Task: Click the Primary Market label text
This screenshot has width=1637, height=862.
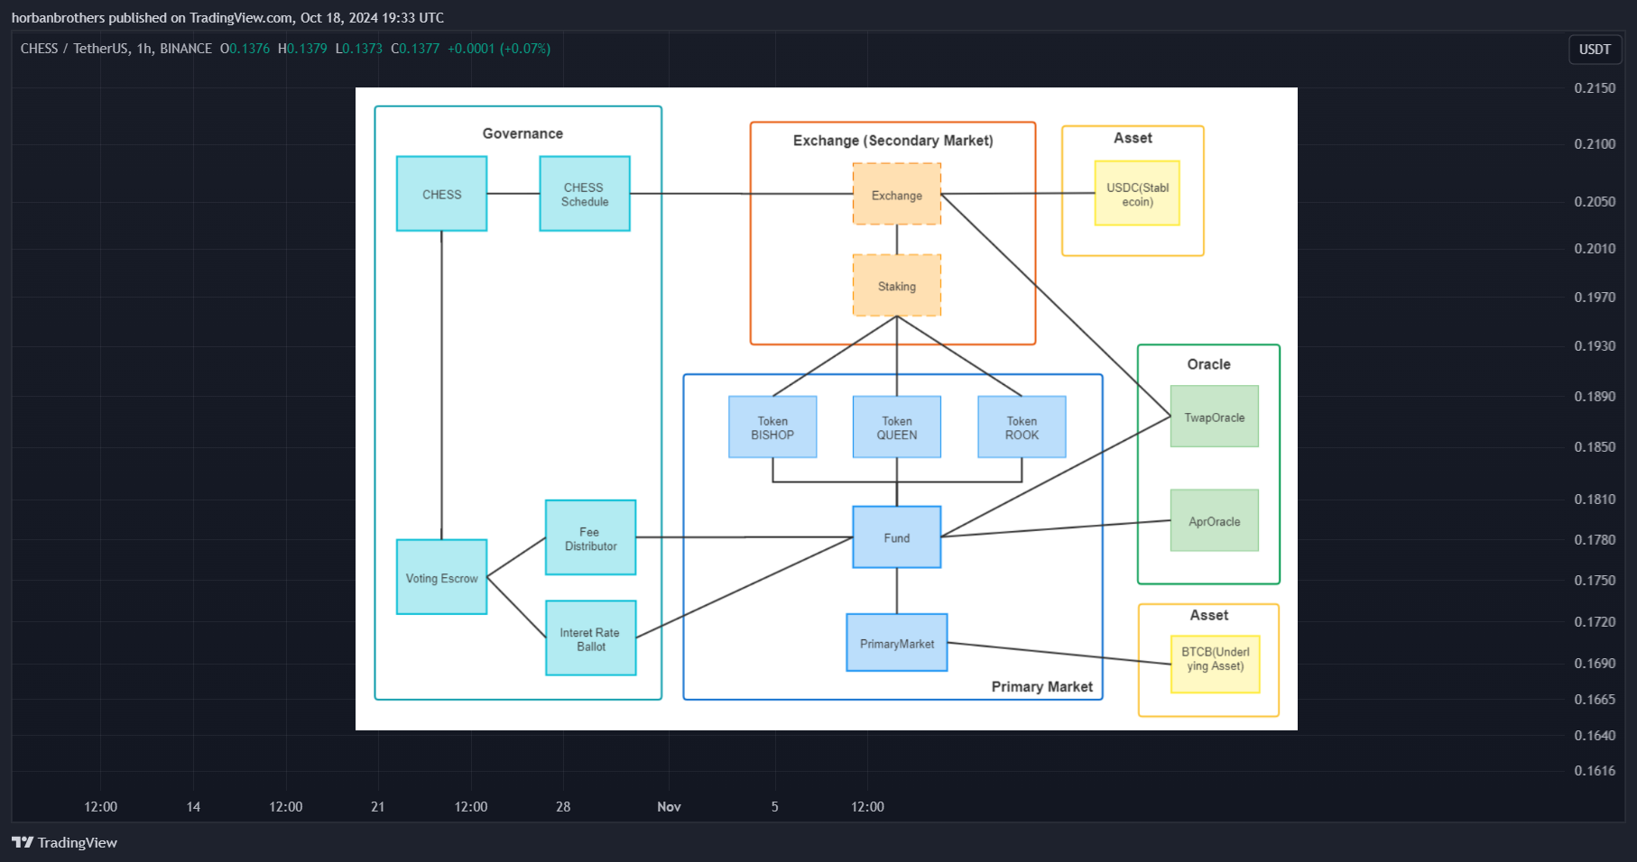Action: (x=1042, y=687)
